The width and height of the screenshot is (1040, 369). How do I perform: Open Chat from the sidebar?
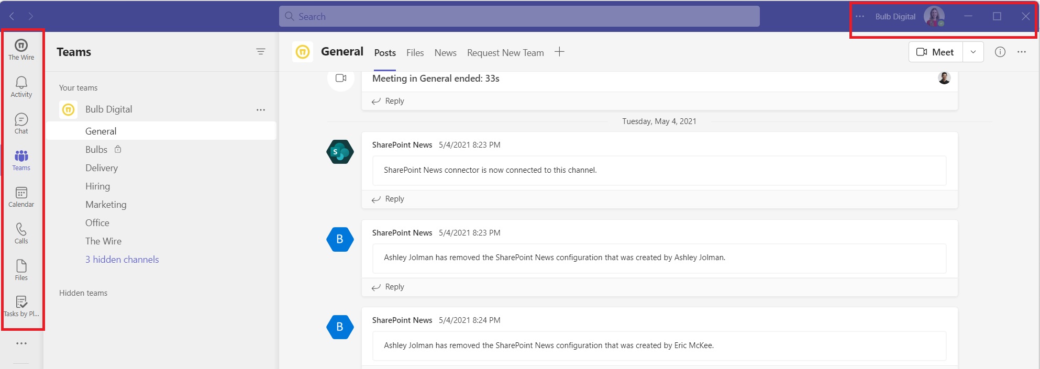21,123
